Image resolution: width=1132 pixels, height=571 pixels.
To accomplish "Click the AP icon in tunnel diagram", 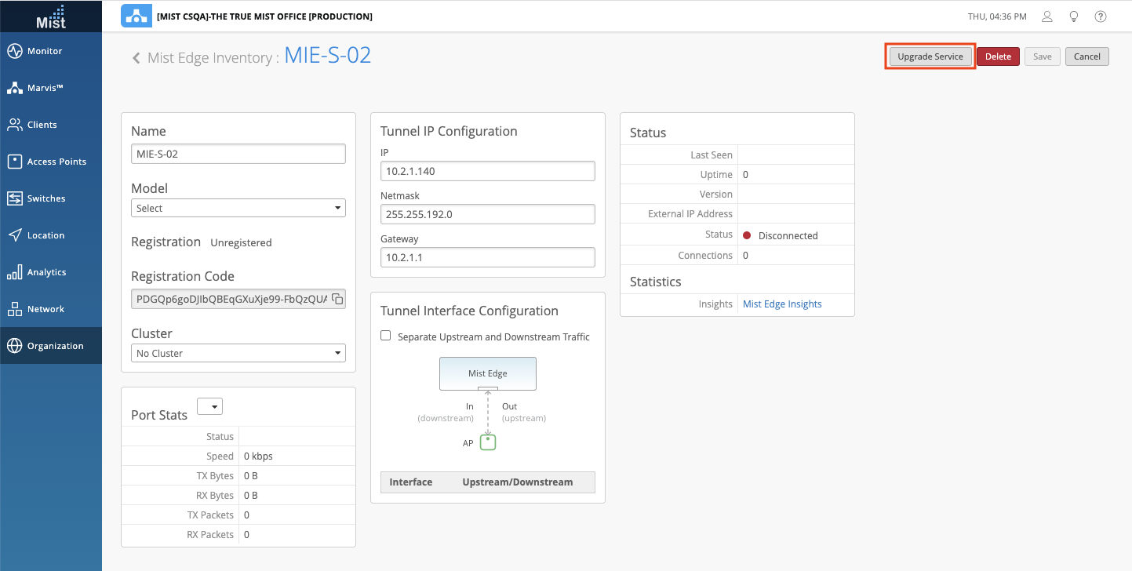I will [x=488, y=442].
